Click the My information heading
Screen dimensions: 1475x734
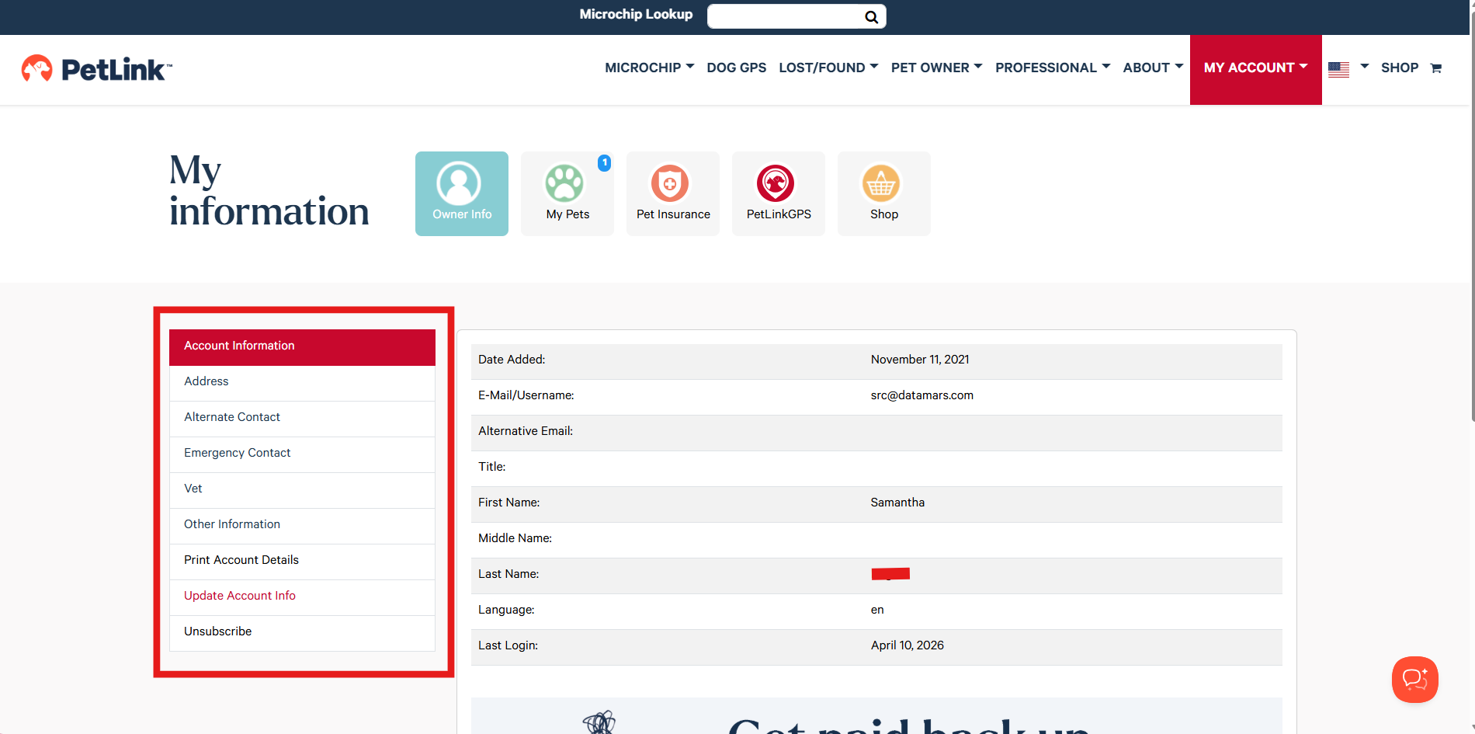pos(269,190)
